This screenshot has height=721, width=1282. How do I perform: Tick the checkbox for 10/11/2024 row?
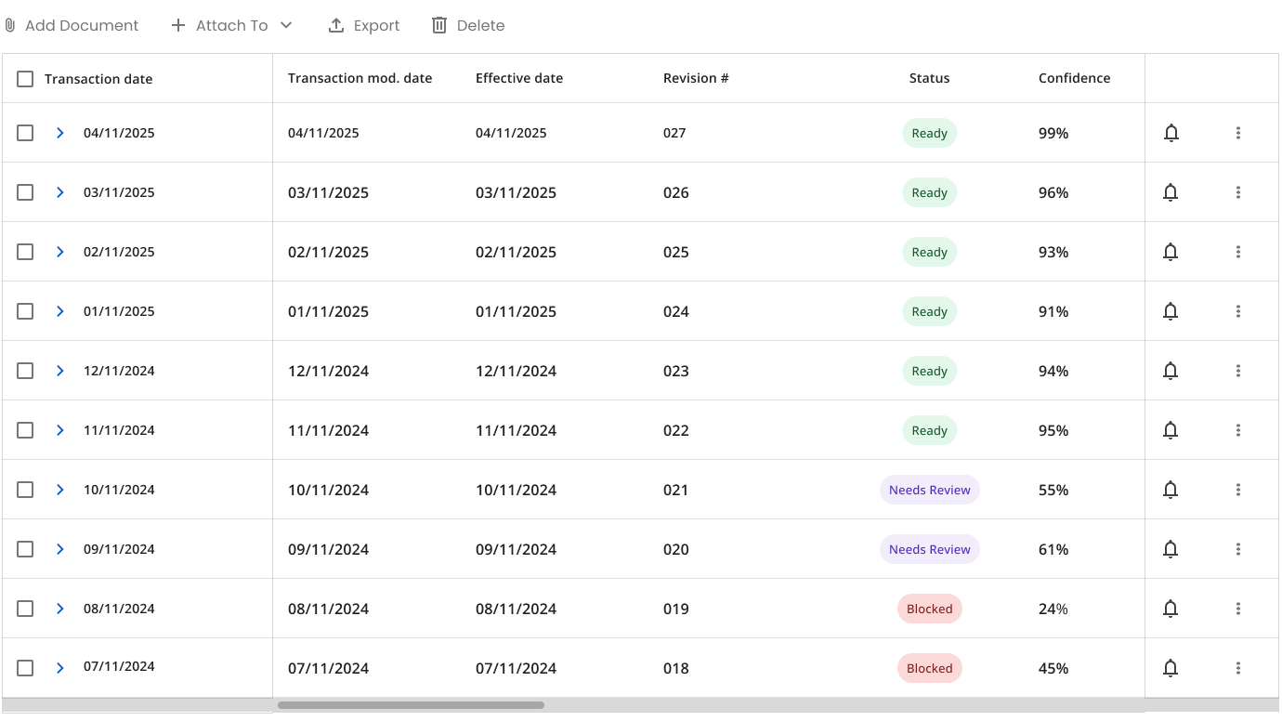click(25, 490)
